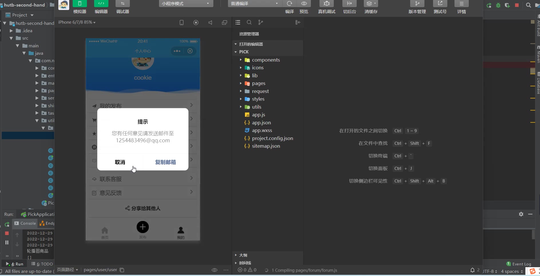Expand the .idea folder in IntelliJ

[11, 31]
